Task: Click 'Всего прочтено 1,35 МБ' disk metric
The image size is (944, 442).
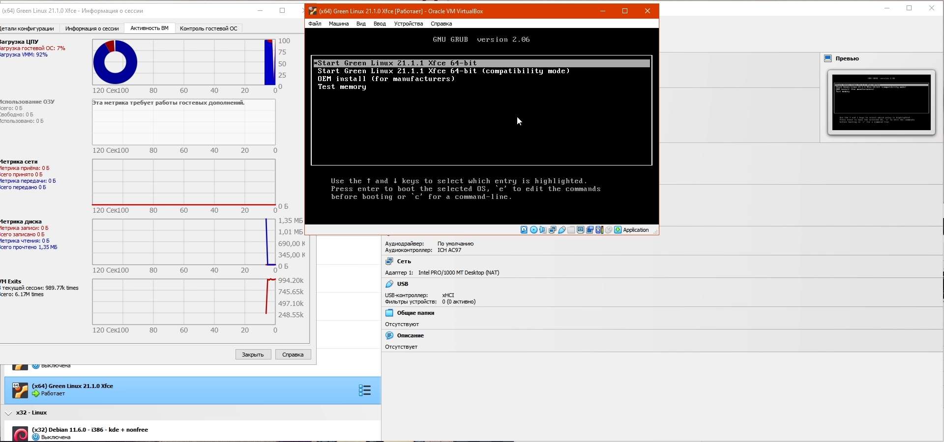Action: (29, 247)
